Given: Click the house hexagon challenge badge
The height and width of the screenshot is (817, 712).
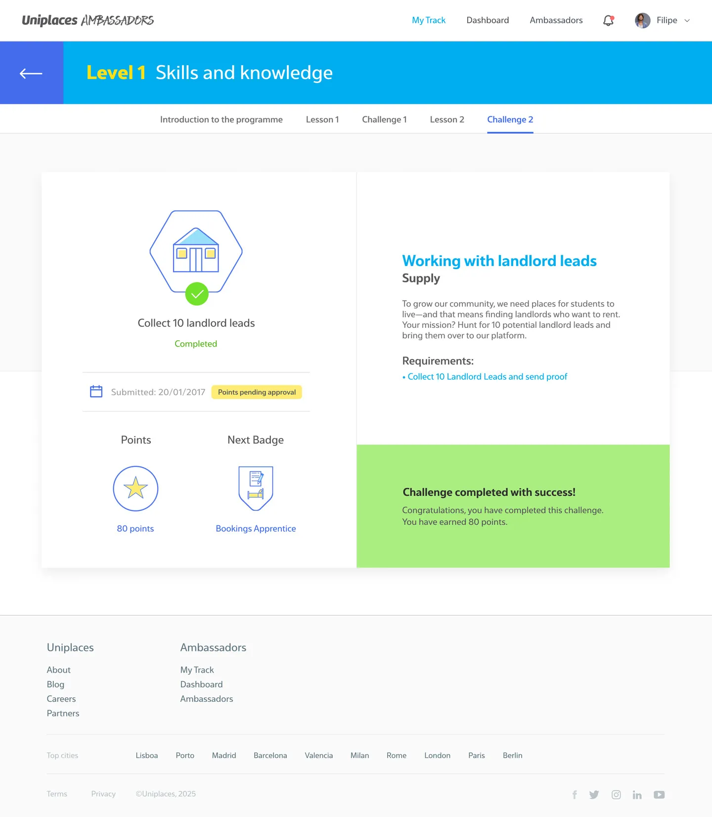Looking at the screenshot, I should click(196, 251).
